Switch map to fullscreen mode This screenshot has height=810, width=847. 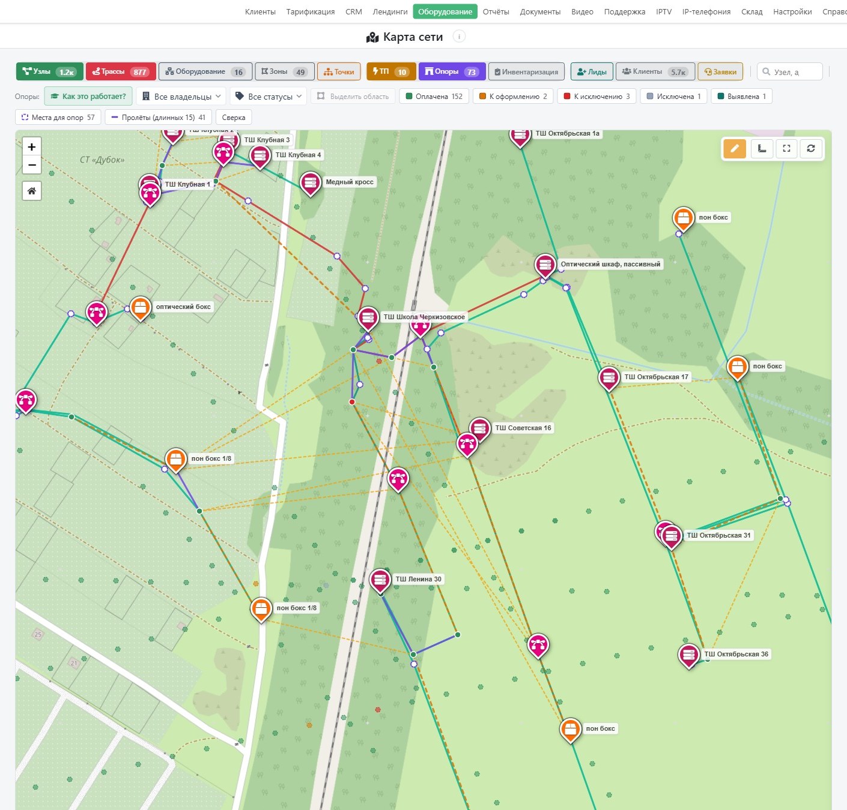coord(786,148)
